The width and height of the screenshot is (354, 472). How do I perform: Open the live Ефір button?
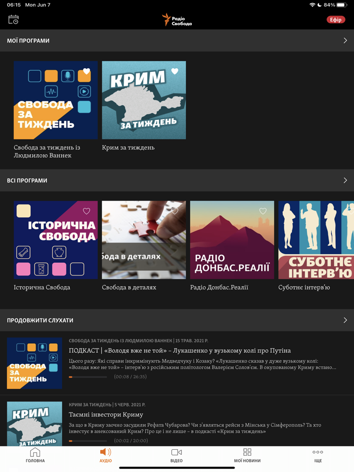coord(336,20)
